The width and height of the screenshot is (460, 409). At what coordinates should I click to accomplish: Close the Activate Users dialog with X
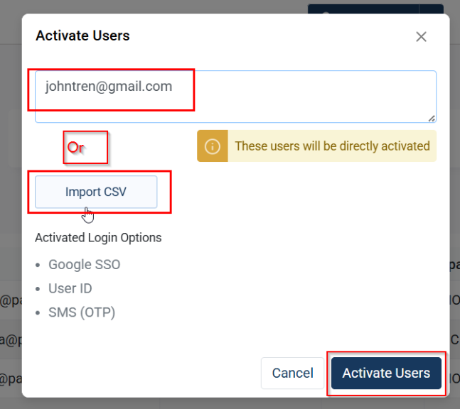(421, 37)
